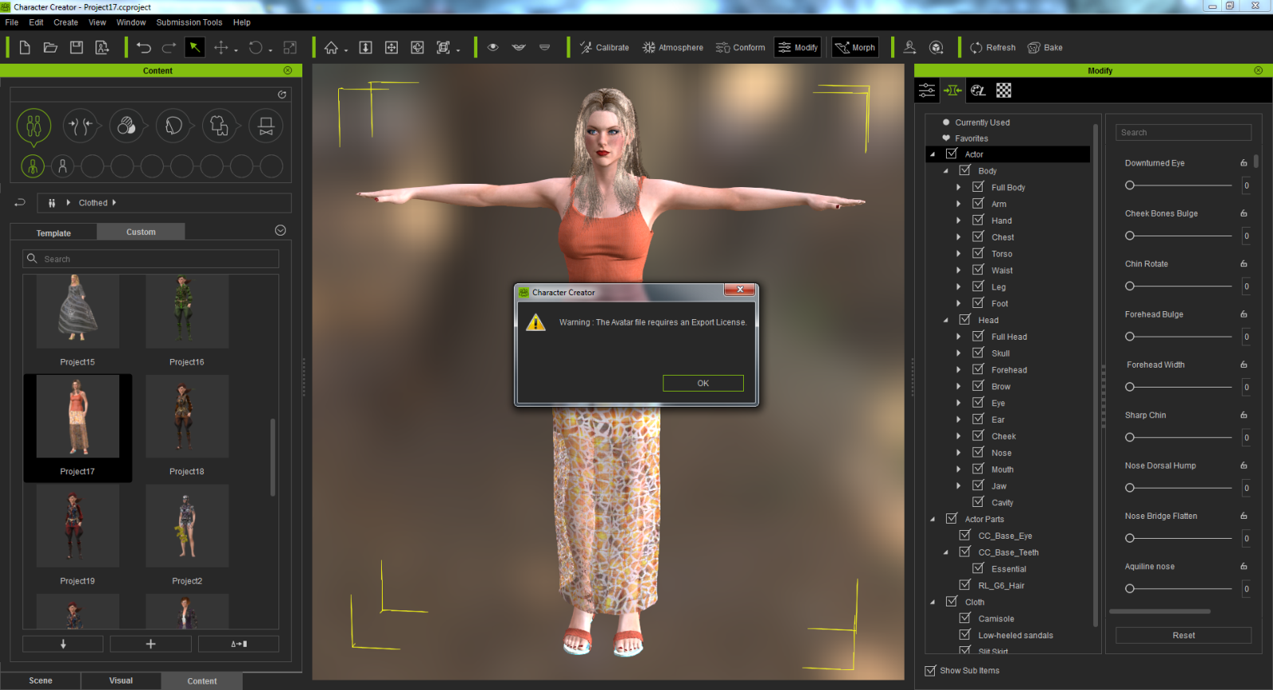Image resolution: width=1273 pixels, height=690 pixels.
Task: Activate the Select arrow tool
Action: (194, 48)
